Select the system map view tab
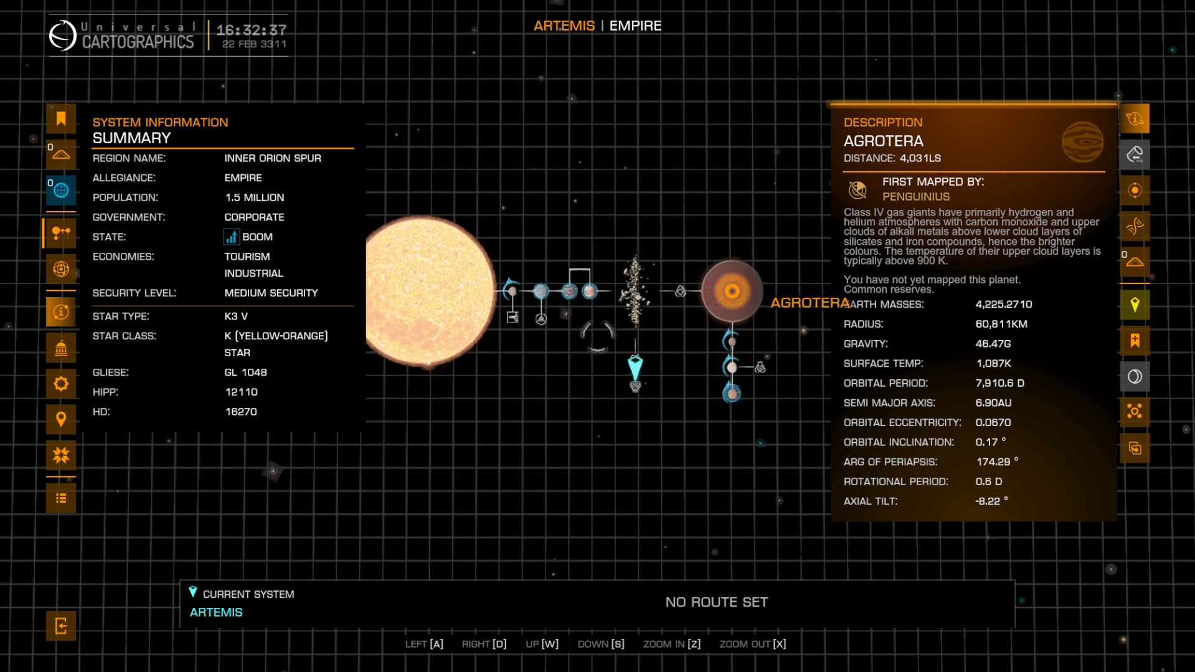Viewport: 1195px width, 672px height. coord(61,233)
